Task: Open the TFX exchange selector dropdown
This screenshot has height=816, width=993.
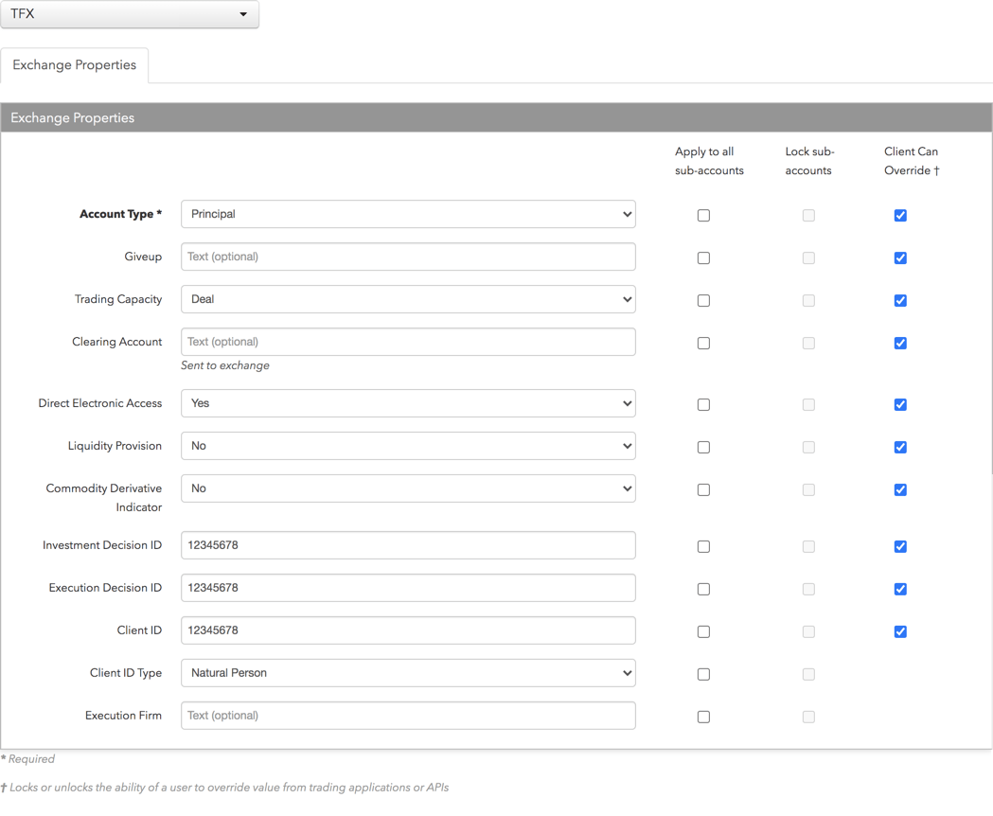Action: pos(129,14)
